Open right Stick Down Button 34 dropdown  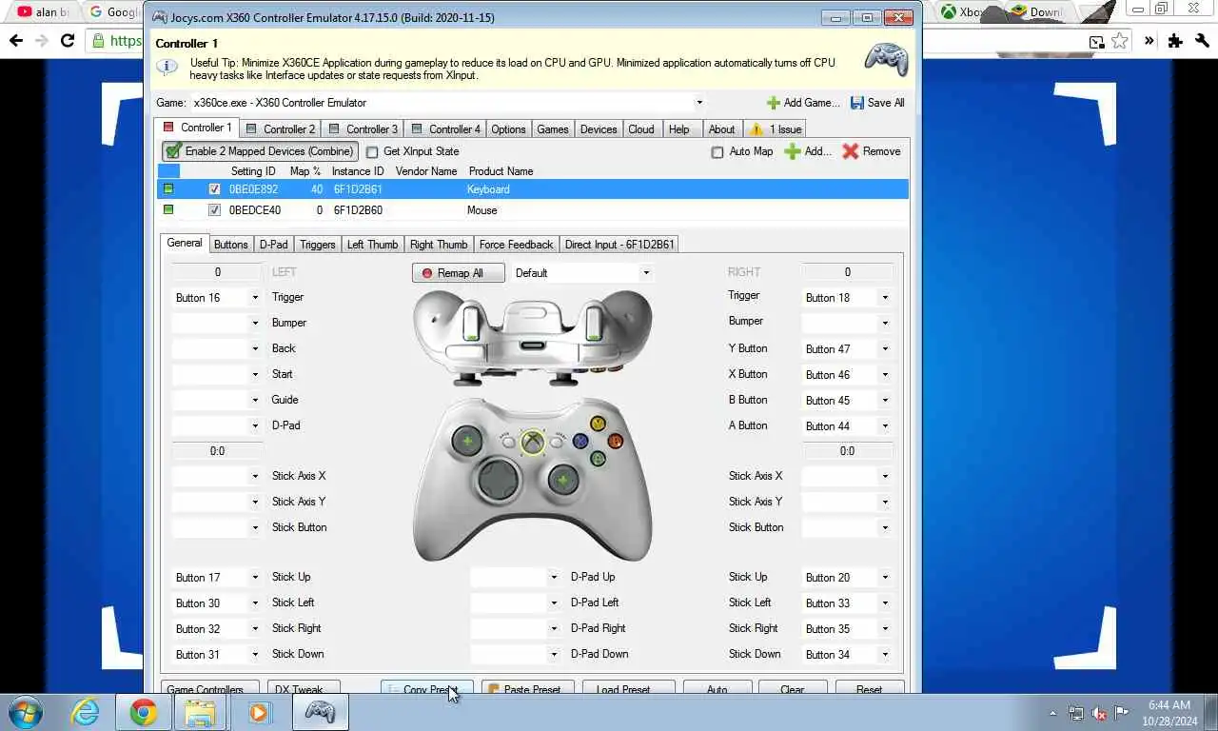point(885,655)
